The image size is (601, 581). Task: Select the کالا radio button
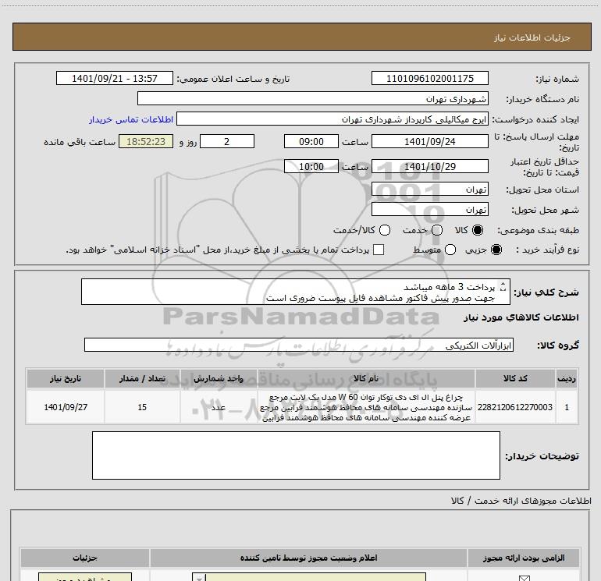478,230
